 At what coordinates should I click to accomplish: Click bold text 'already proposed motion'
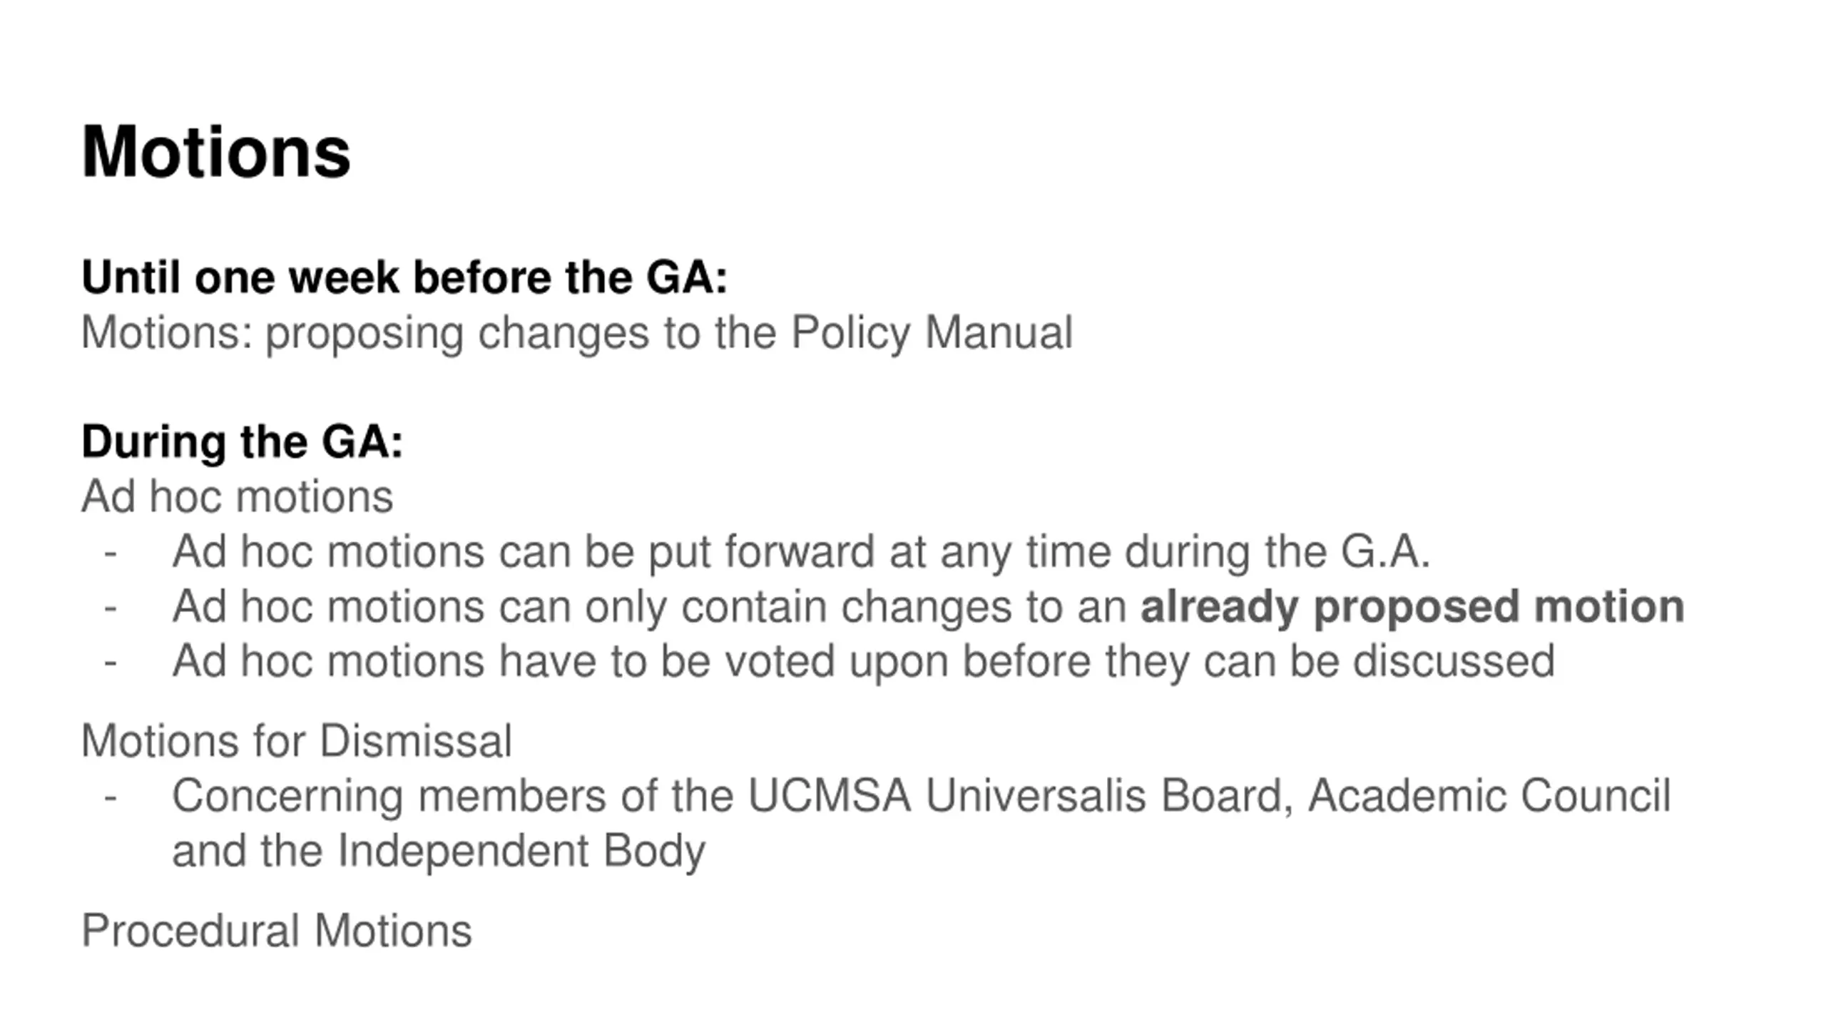(1412, 607)
